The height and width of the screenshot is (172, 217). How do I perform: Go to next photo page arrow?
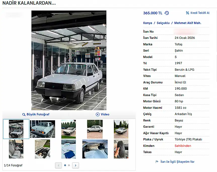click(x=75, y=165)
